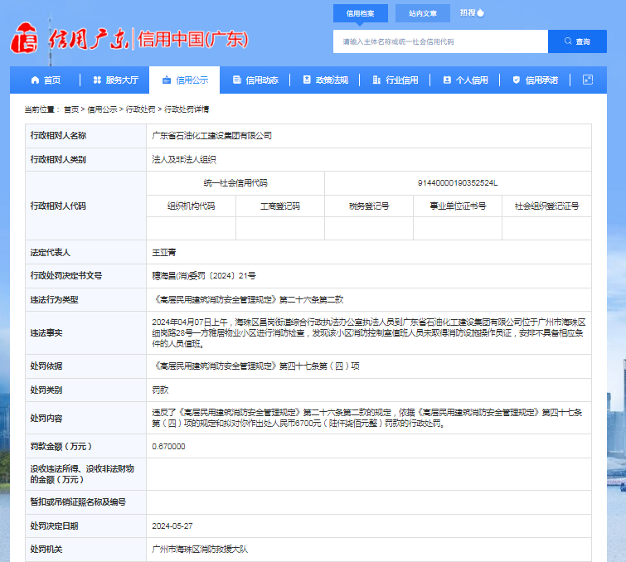Click the 服务大厅 grid icon
The image size is (626, 562).
(97, 80)
